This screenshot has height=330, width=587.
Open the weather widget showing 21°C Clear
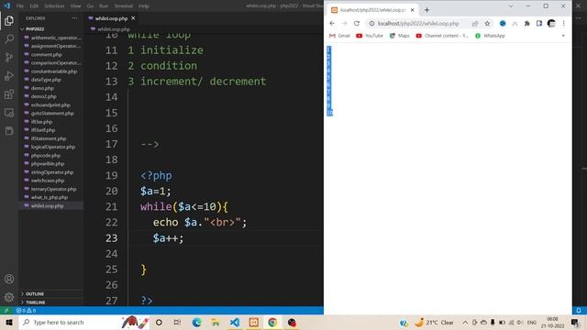pos(434,322)
